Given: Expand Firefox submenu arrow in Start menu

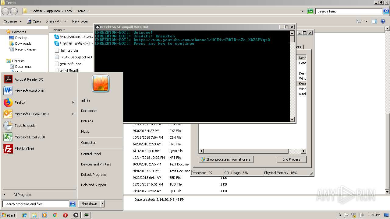Looking at the screenshot, I should pos(73,103).
